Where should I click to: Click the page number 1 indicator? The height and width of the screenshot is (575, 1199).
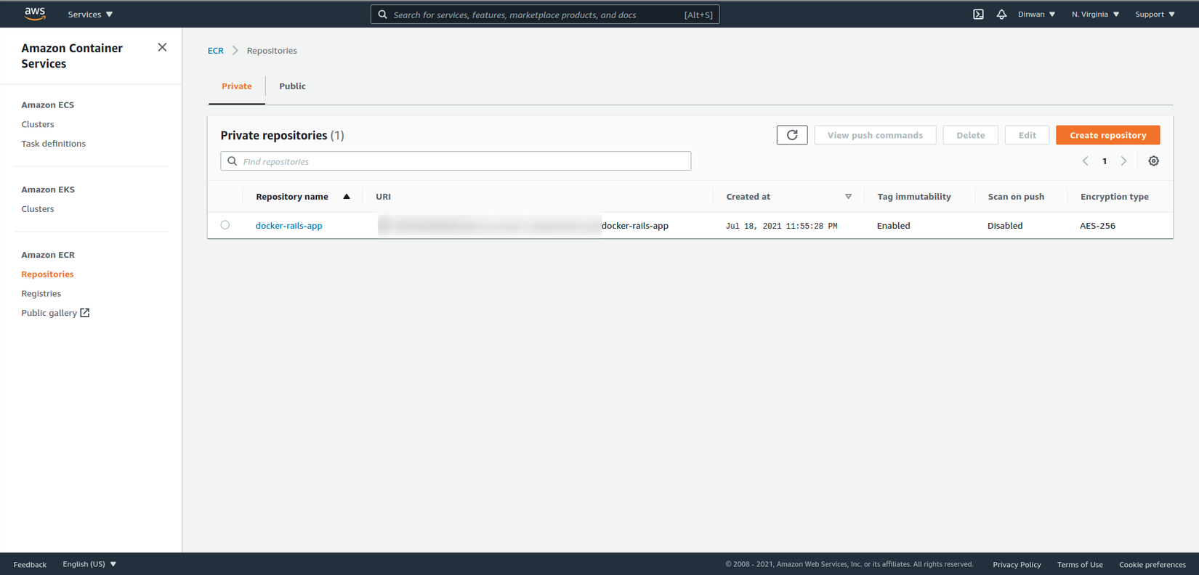[x=1105, y=161]
